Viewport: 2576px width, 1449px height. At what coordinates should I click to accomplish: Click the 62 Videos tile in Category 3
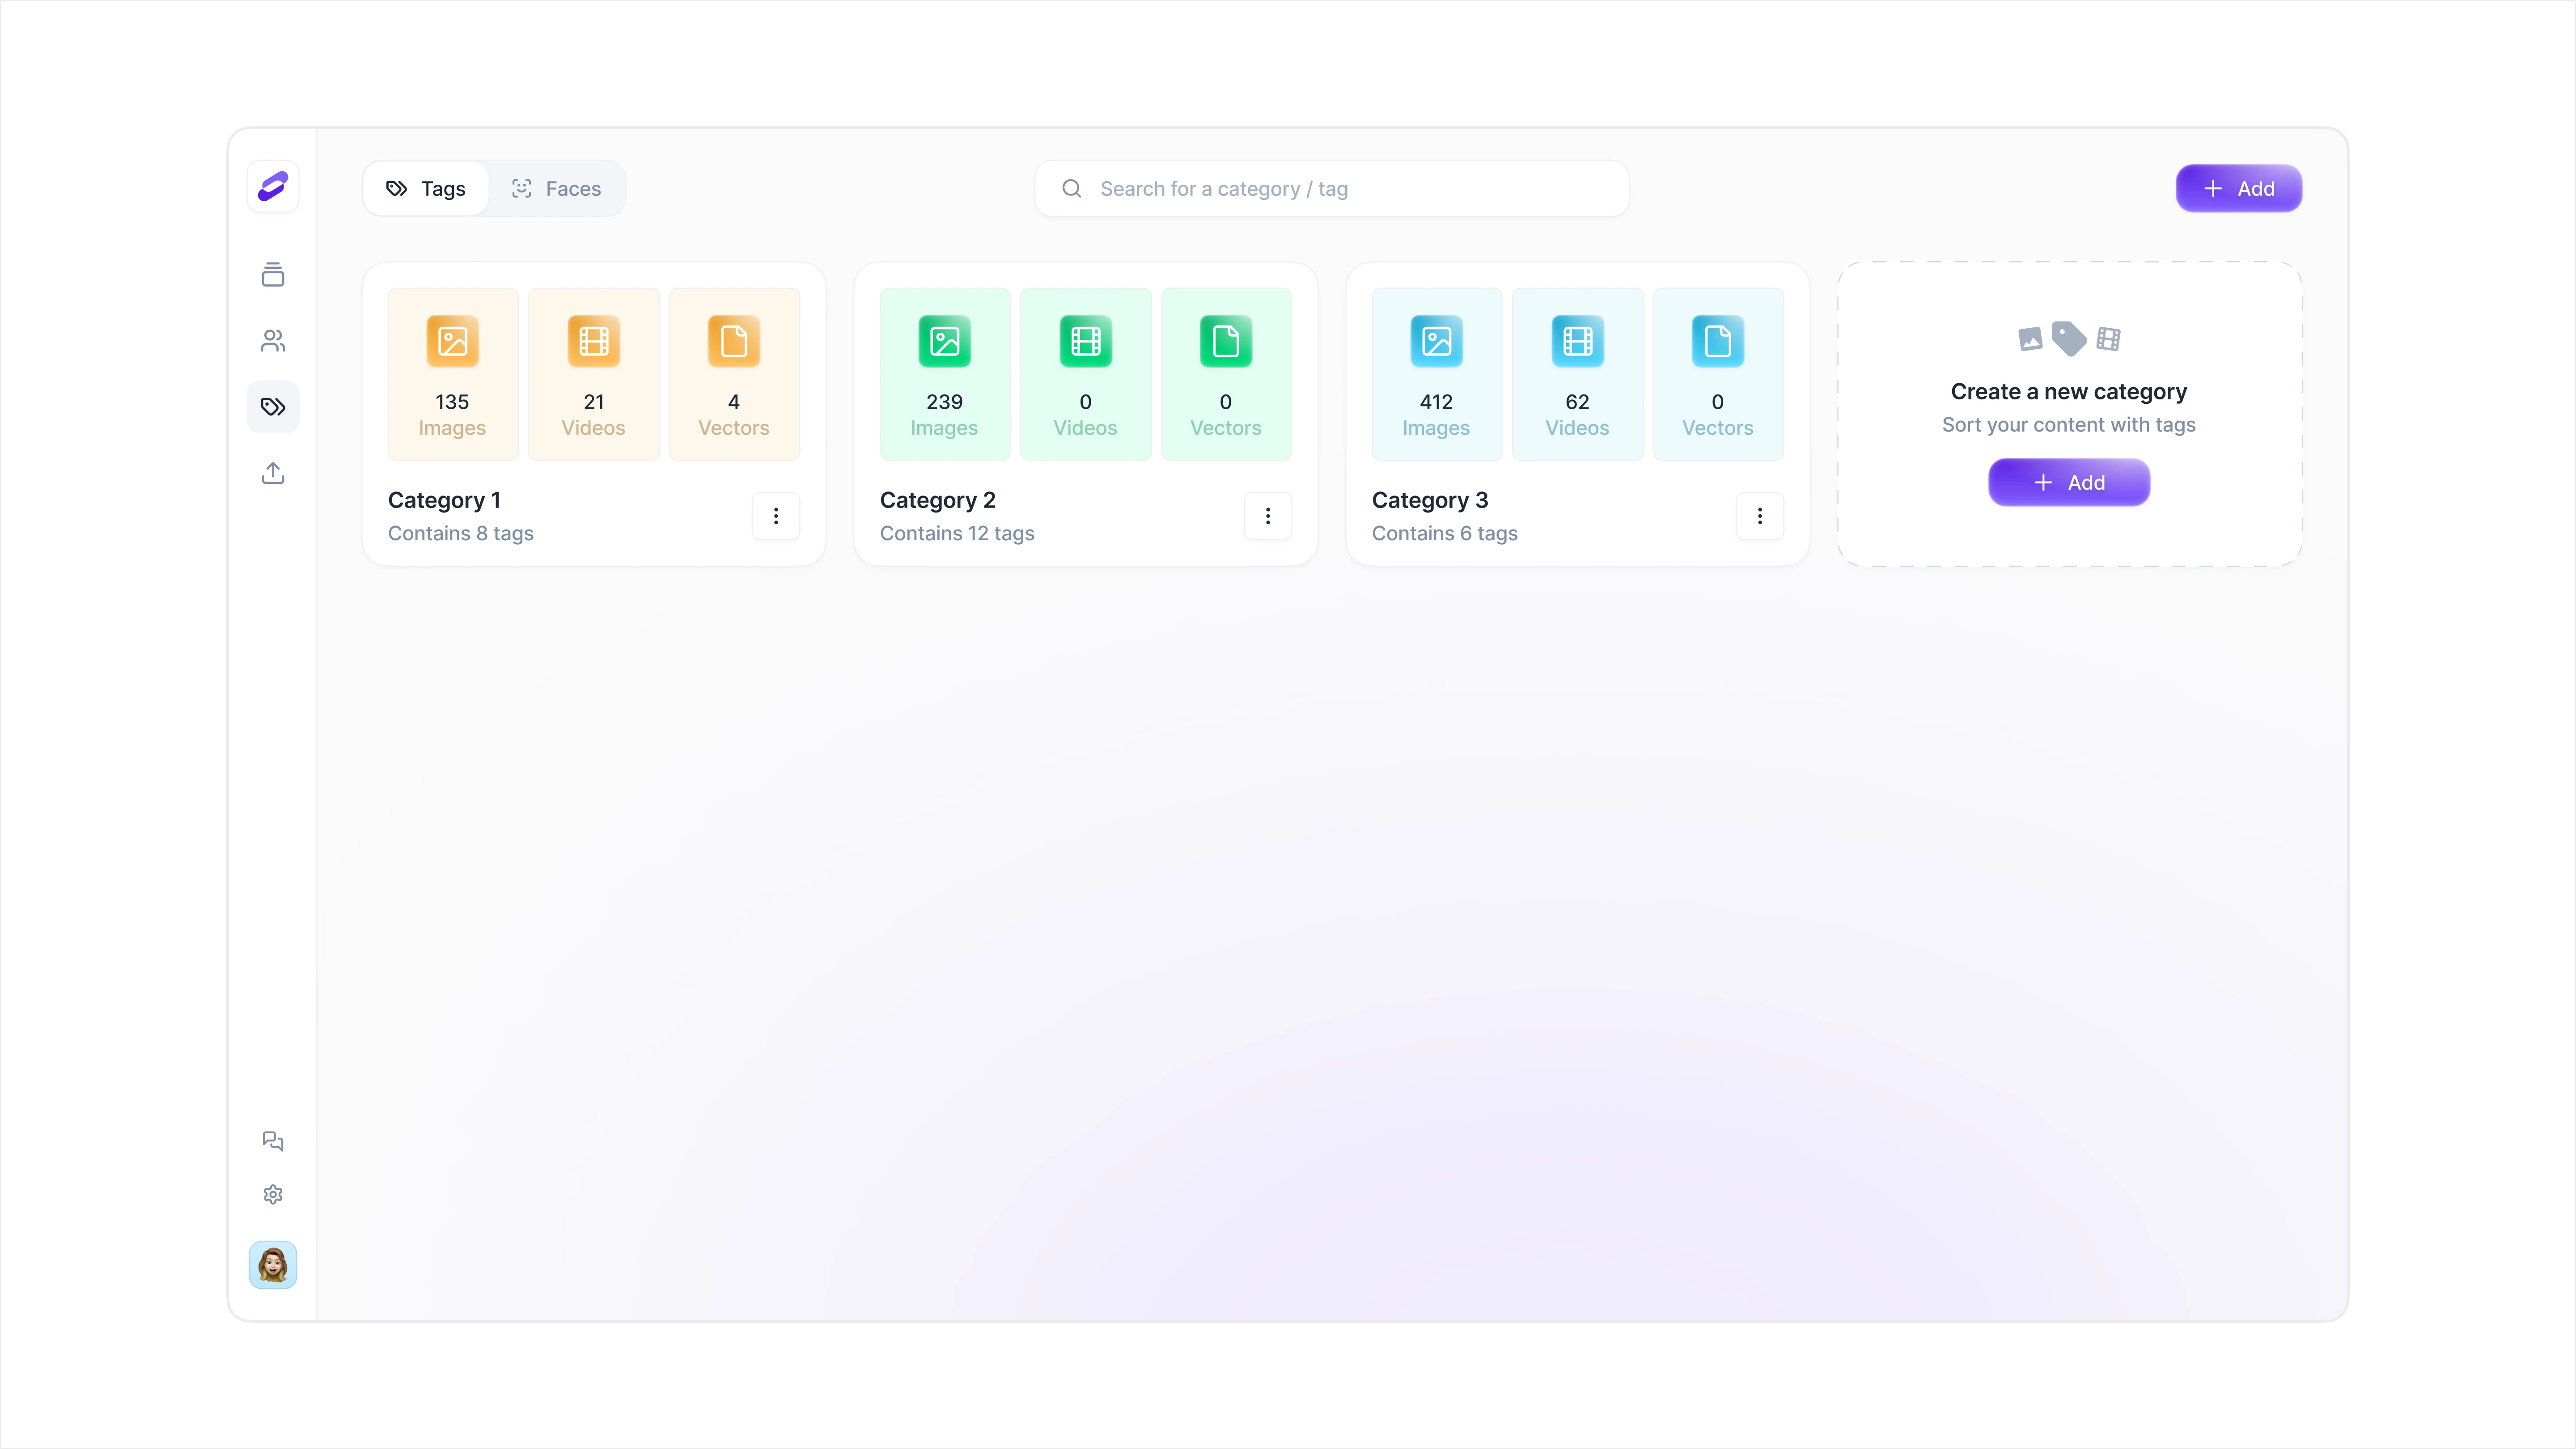click(x=1577, y=374)
